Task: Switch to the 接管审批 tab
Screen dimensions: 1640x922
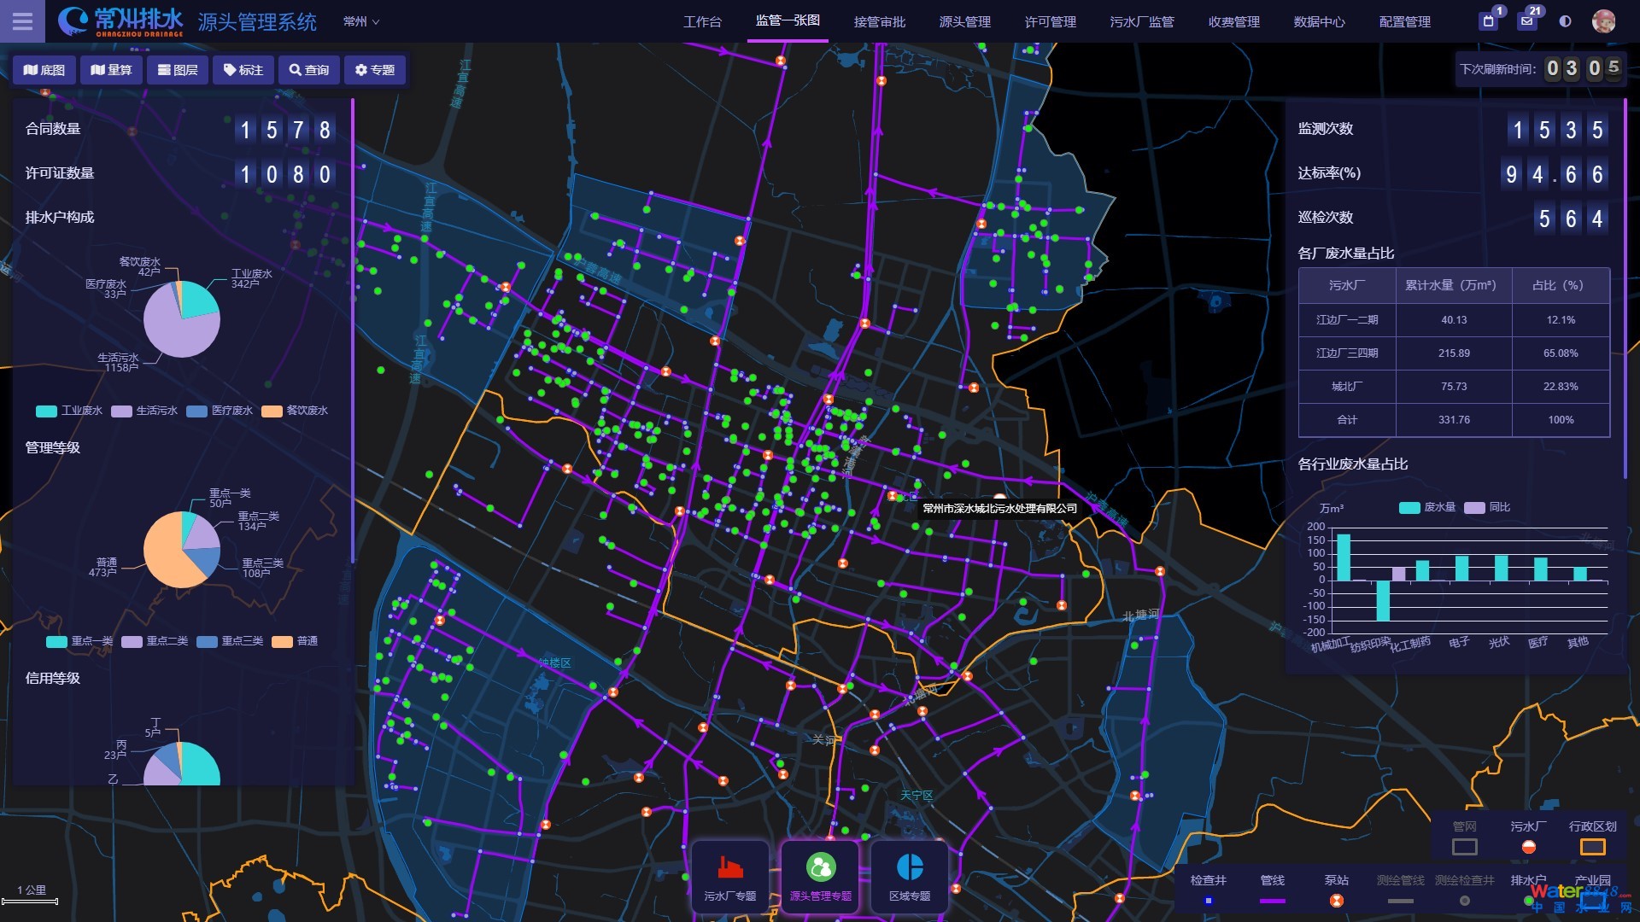Action: (x=879, y=21)
